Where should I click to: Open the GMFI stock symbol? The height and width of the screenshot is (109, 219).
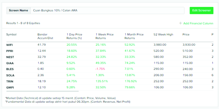10,87
